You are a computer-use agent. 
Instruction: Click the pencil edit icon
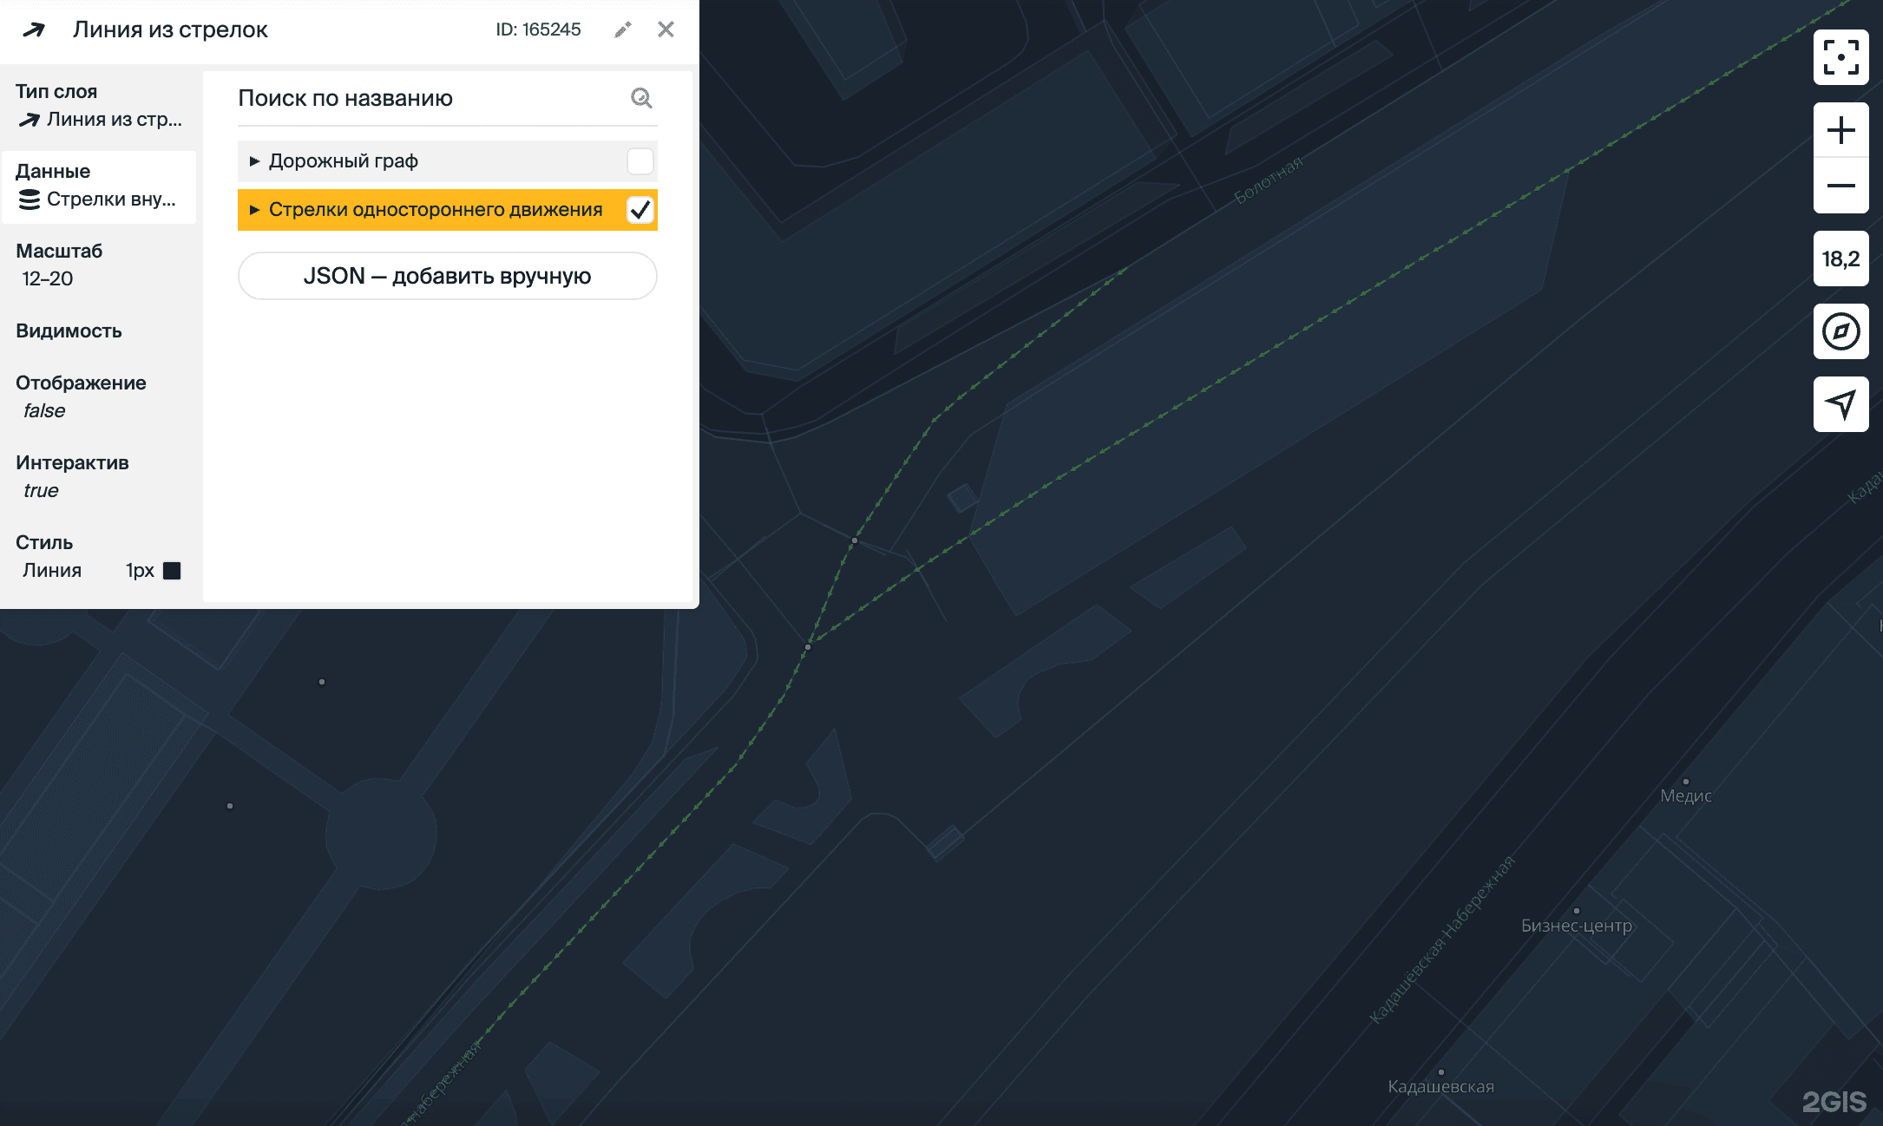click(622, 30)
